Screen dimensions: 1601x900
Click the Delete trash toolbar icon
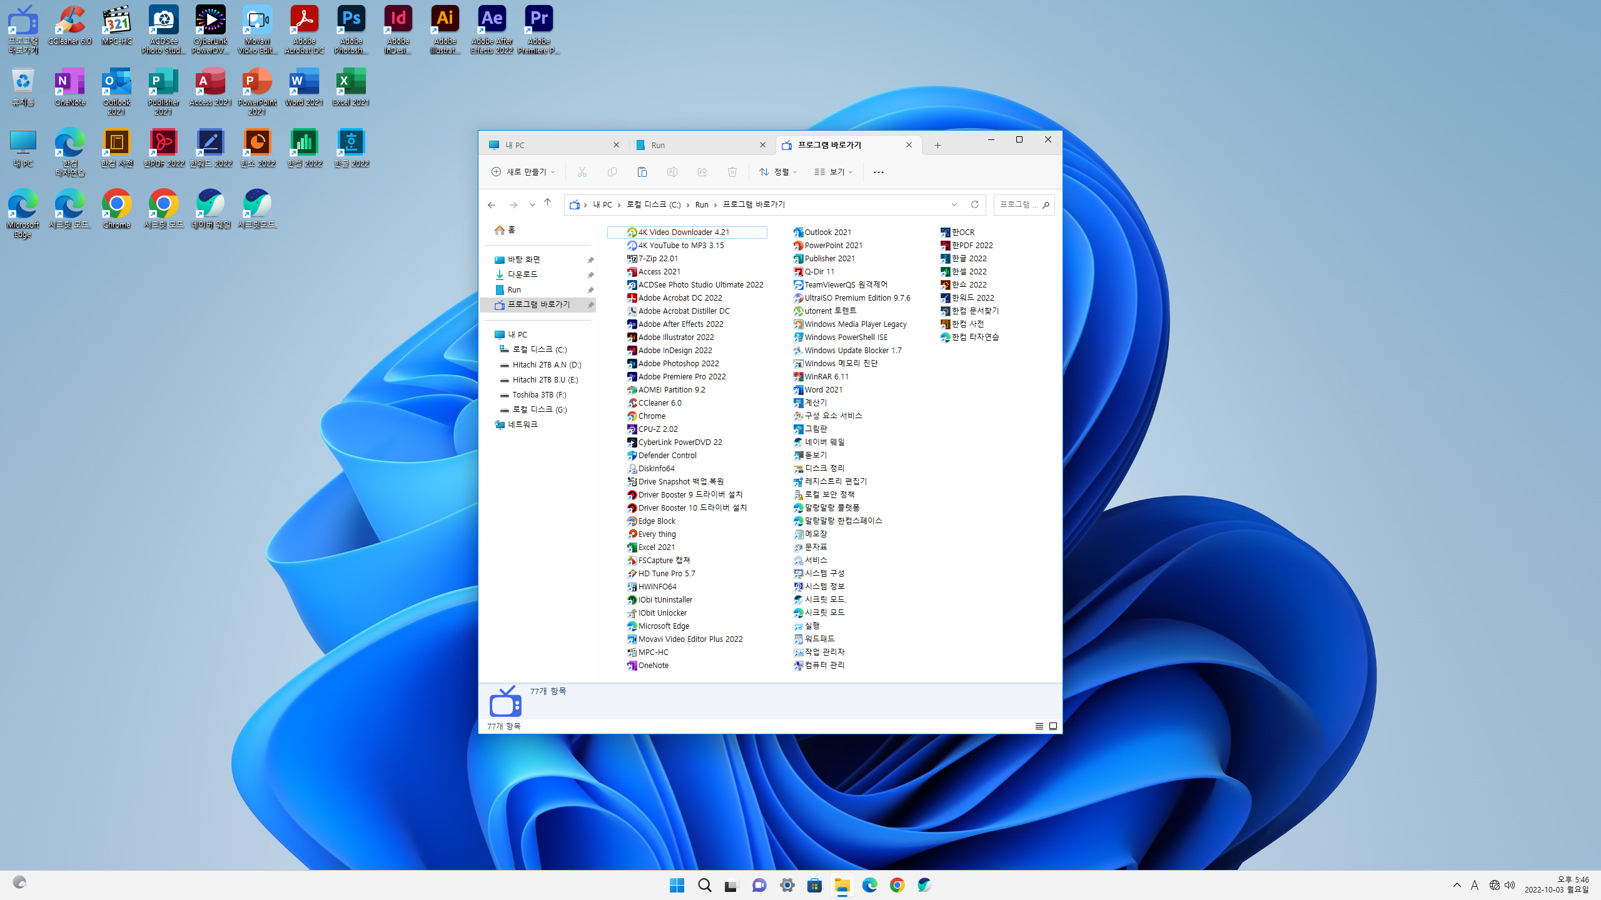point(732,172)
